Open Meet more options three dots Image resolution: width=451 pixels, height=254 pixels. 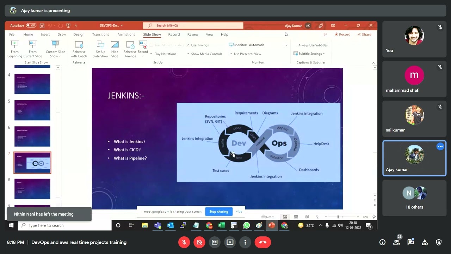(x=245, y=242)
